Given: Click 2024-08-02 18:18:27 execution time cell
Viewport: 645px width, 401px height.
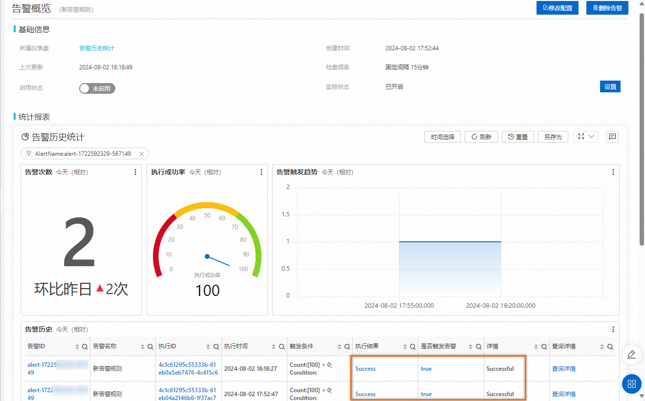Looking at the screenshot, I should 251,369.
